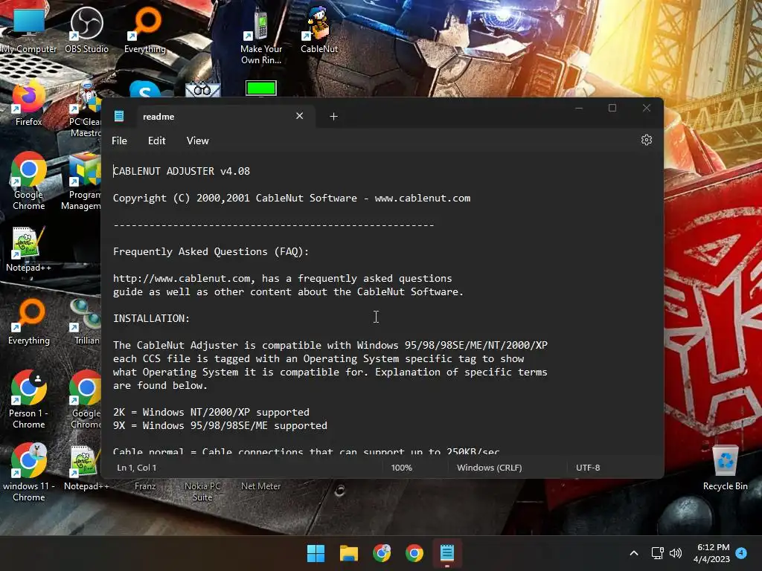Launch Notepad++ icon below Google Chrome
The height and width of the screenshot is (571, 762).
[x=29, y=248]
